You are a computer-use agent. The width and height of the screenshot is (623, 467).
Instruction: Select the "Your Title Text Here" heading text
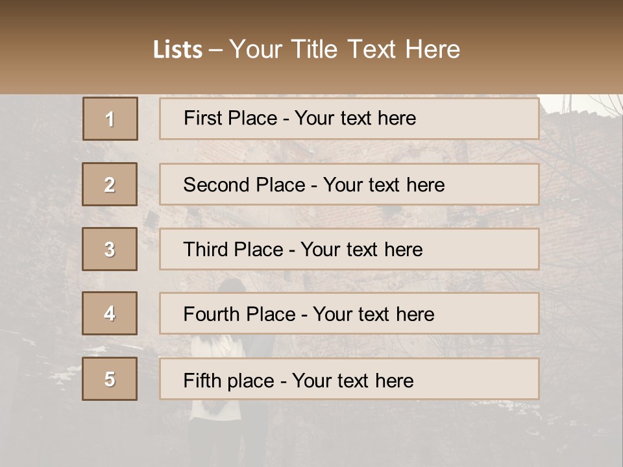345,49
